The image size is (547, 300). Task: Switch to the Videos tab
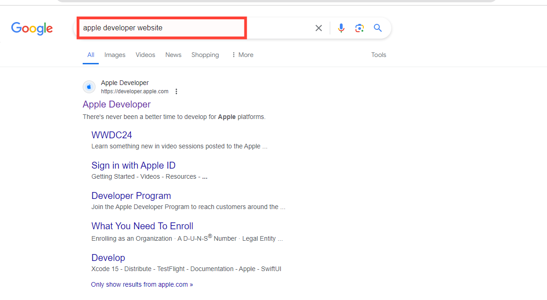point(145,55)
